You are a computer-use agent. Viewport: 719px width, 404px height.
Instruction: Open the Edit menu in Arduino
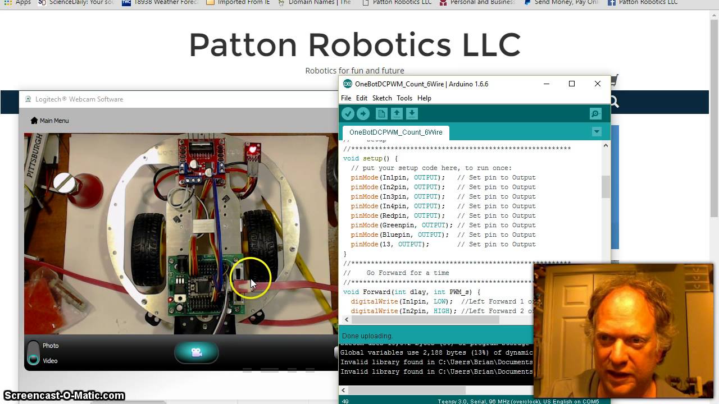pos(362,98)
